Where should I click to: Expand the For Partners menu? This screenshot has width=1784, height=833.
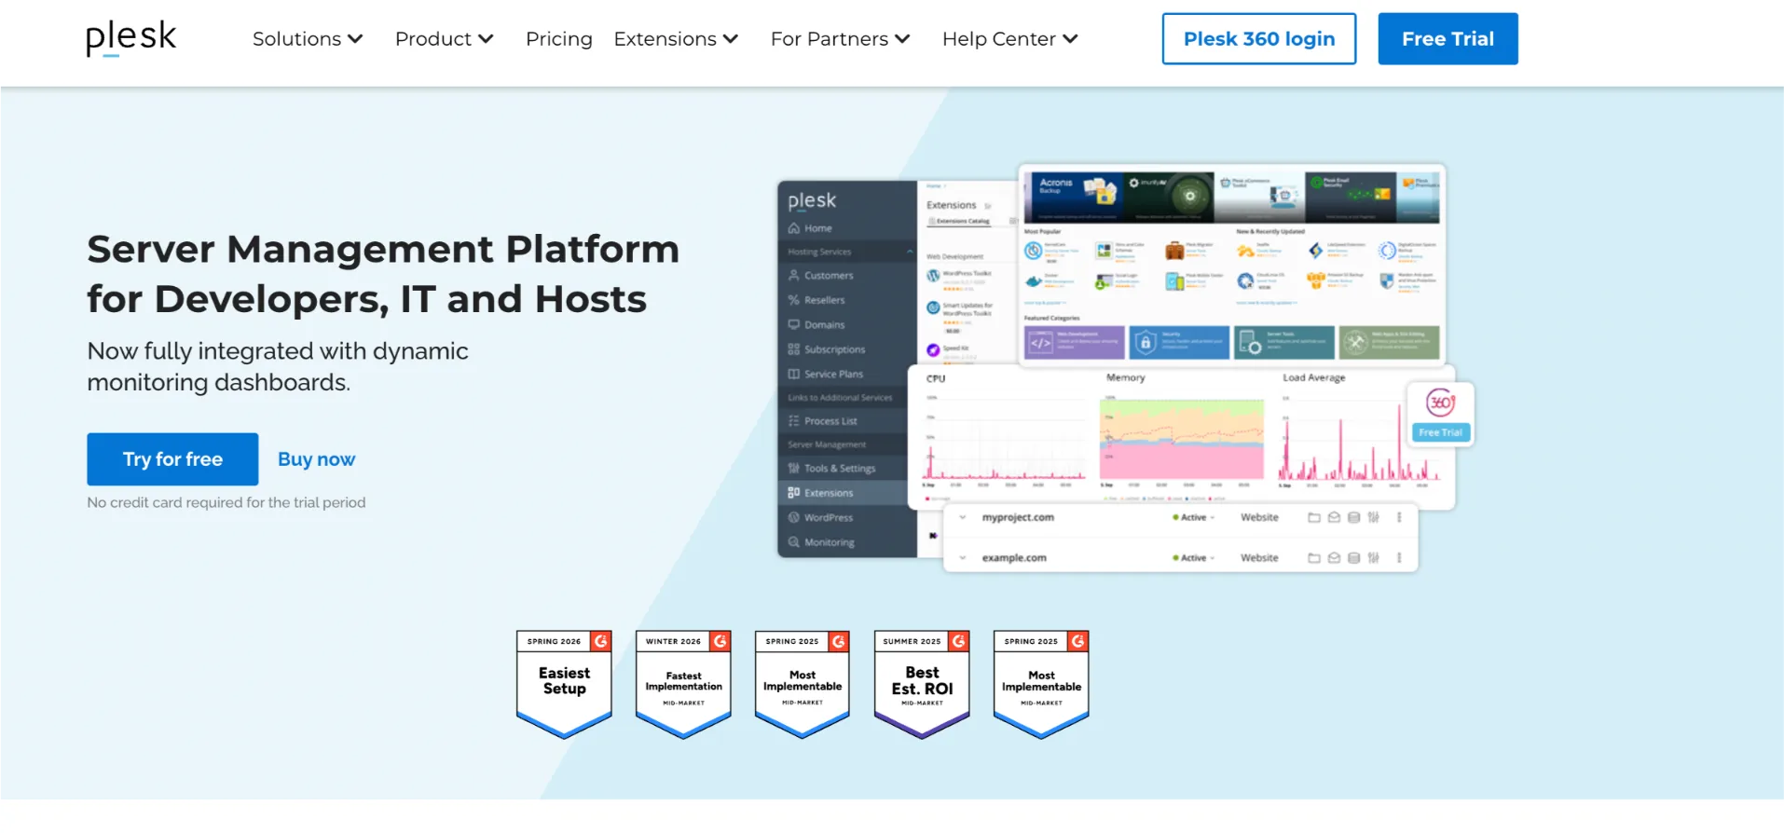pyautogui.click(x=840, y=39)
